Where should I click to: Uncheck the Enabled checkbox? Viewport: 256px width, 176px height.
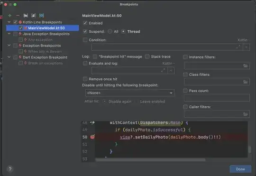(85, 23)
